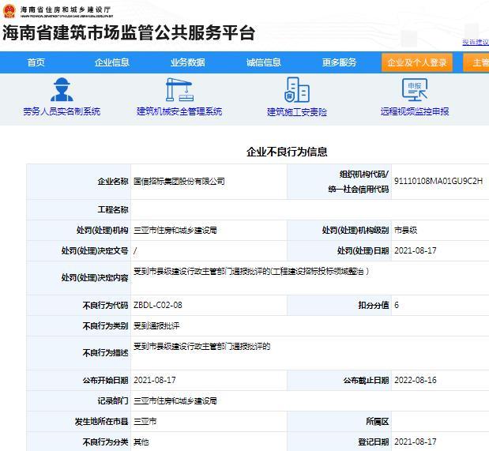Click the 处罚(处理)决定文号 label
This screenshot has height=451, width=489.
95,250
